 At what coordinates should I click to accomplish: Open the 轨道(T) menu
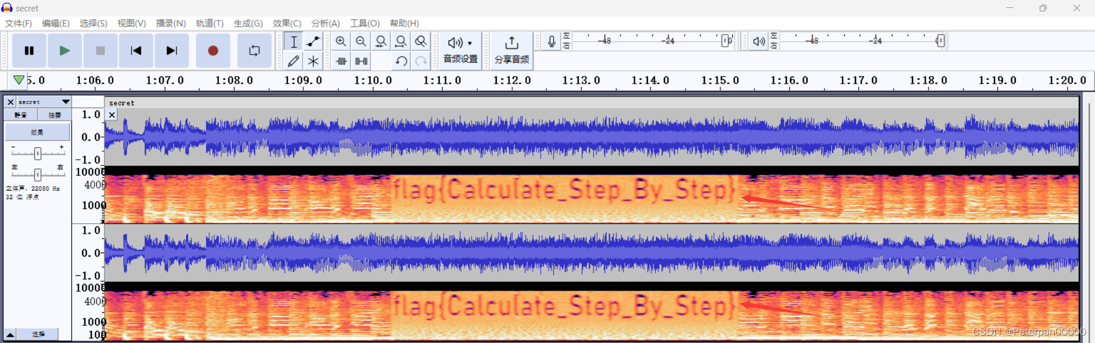[209, 23]
